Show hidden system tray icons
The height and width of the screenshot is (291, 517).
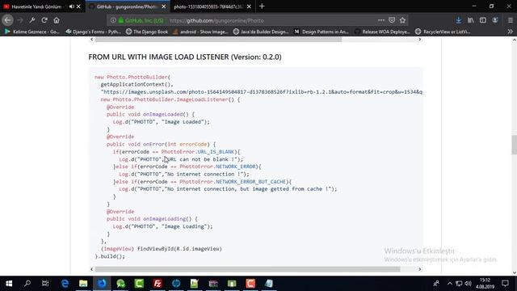pyautogui.click(x=450, y=284)
